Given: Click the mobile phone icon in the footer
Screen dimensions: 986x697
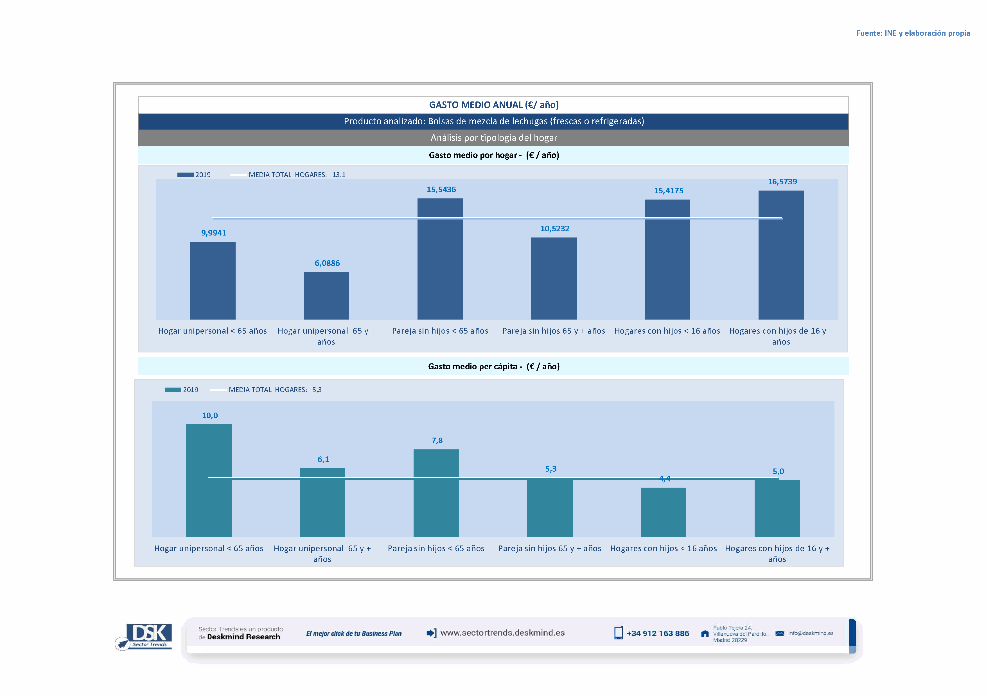Looking at the screenshot, I should [619, 633].
